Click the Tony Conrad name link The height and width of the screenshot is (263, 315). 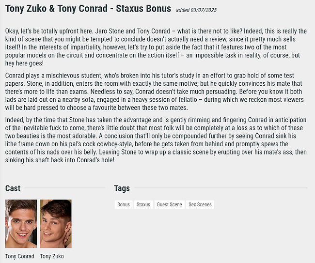coord(20,256)
